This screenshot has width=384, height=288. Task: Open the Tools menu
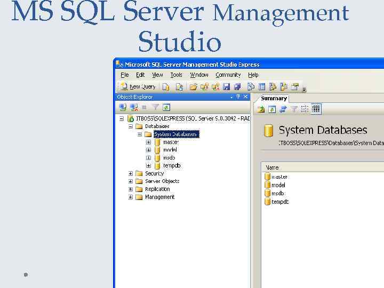177,75
